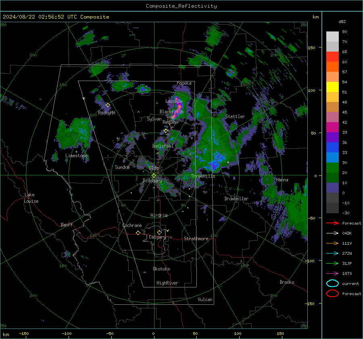This screenshot has width=363, height=339.
Task: Click the RedDeer city label
Action: pyautogui.click(x=171, y=122)
